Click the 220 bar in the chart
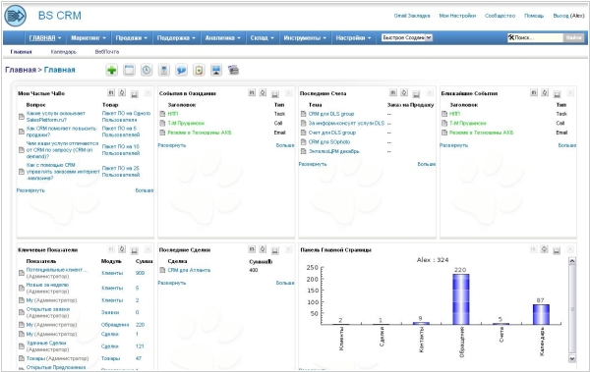590x372 pixels. click(x=460, y=299)
